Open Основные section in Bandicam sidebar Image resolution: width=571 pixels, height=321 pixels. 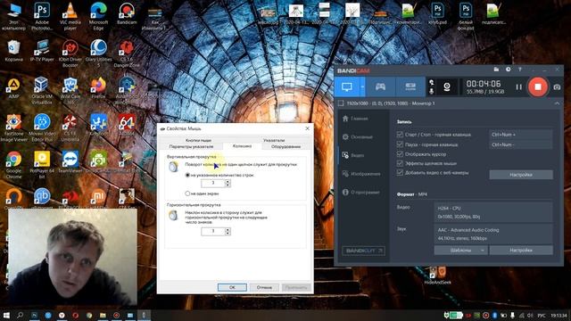[x=358, y=136]
